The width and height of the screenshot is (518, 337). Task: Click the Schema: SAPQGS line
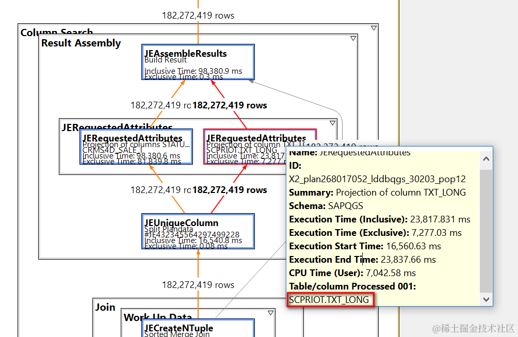[326, 206]
